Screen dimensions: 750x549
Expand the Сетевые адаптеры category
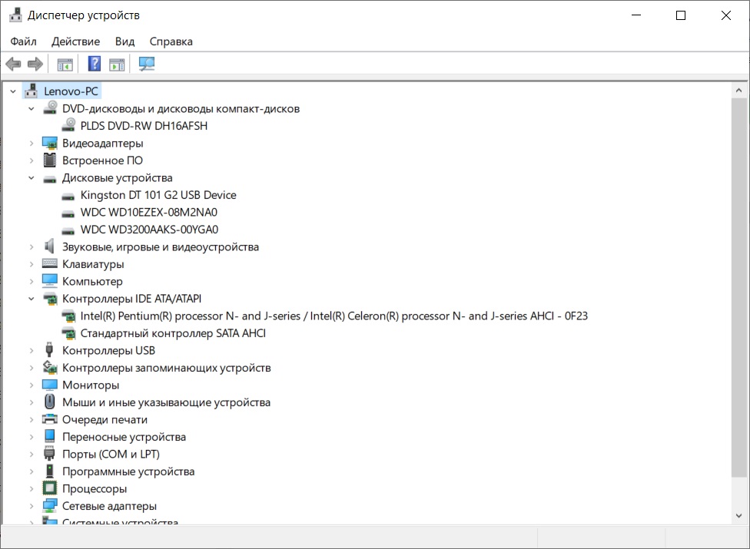click(32, 507)
